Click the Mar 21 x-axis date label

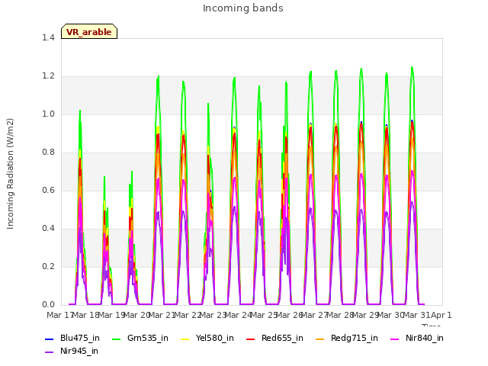pos(162,315)
